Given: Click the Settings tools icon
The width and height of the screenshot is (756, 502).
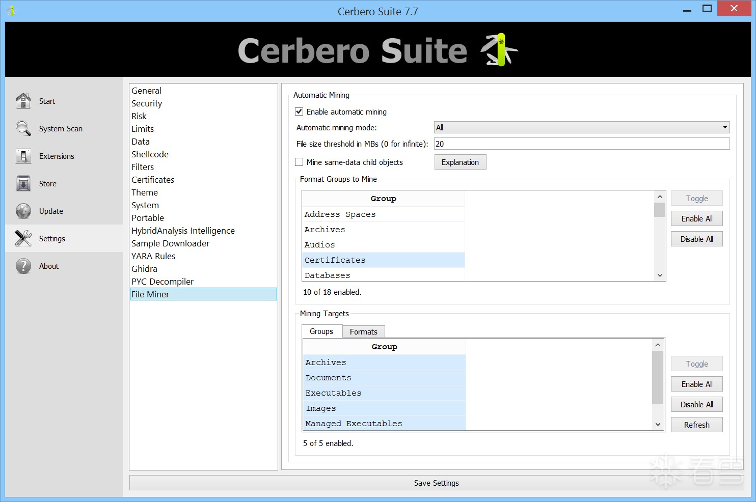Looking at the screenshot, I should [x=23, y=238].
